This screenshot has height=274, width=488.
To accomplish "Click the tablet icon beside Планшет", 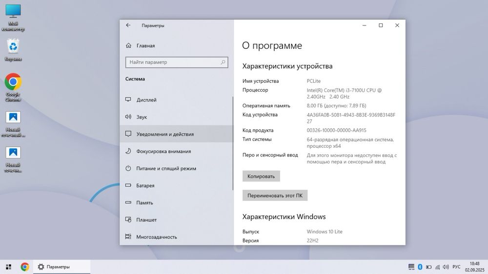I will pos(128,219).
